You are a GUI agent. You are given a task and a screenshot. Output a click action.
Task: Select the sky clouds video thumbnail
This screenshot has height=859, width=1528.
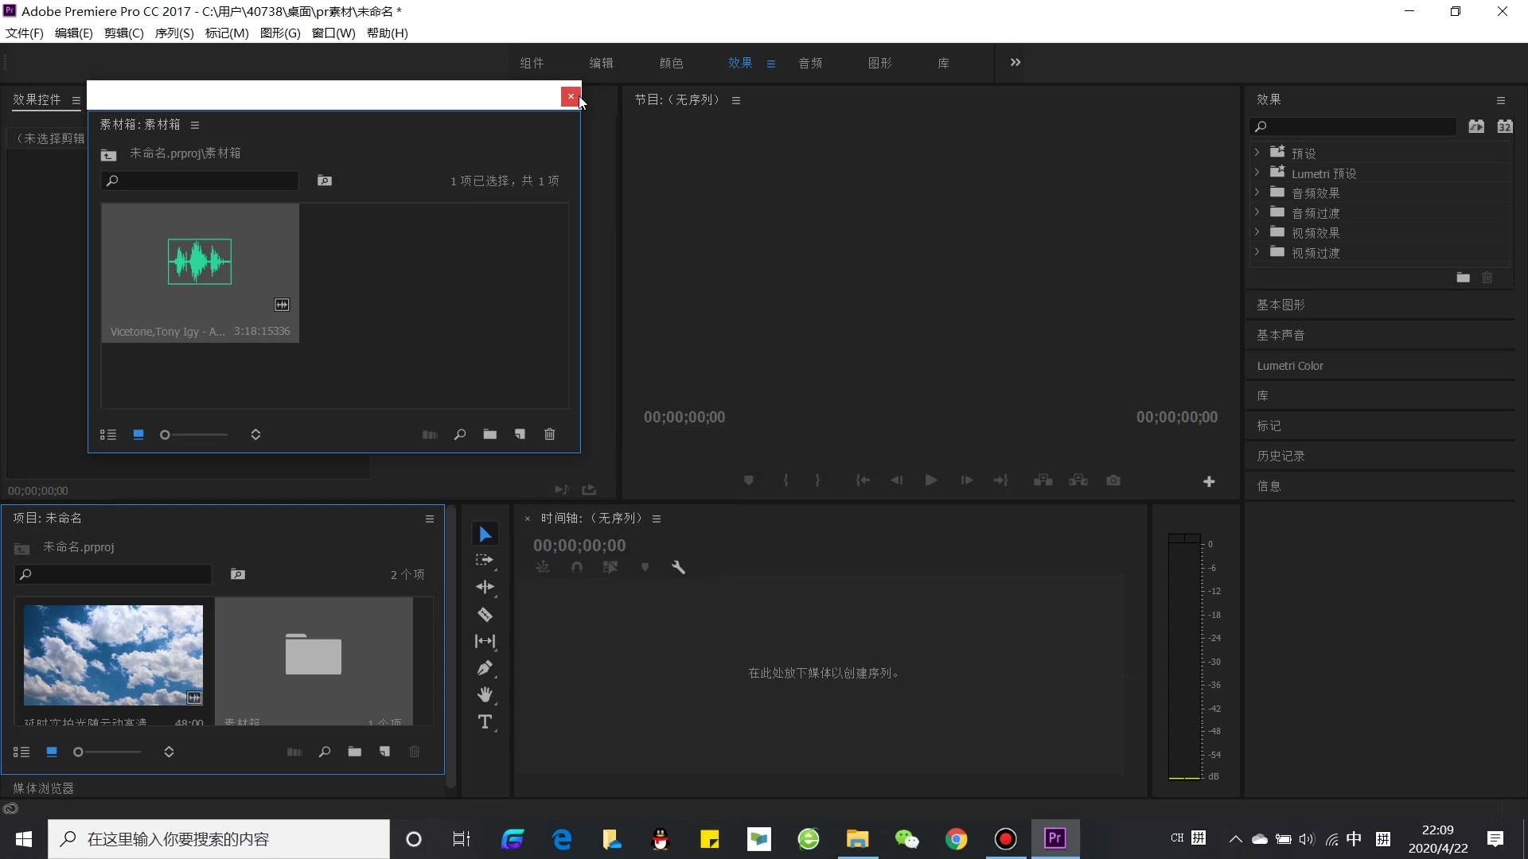click(x=113, y=655)
